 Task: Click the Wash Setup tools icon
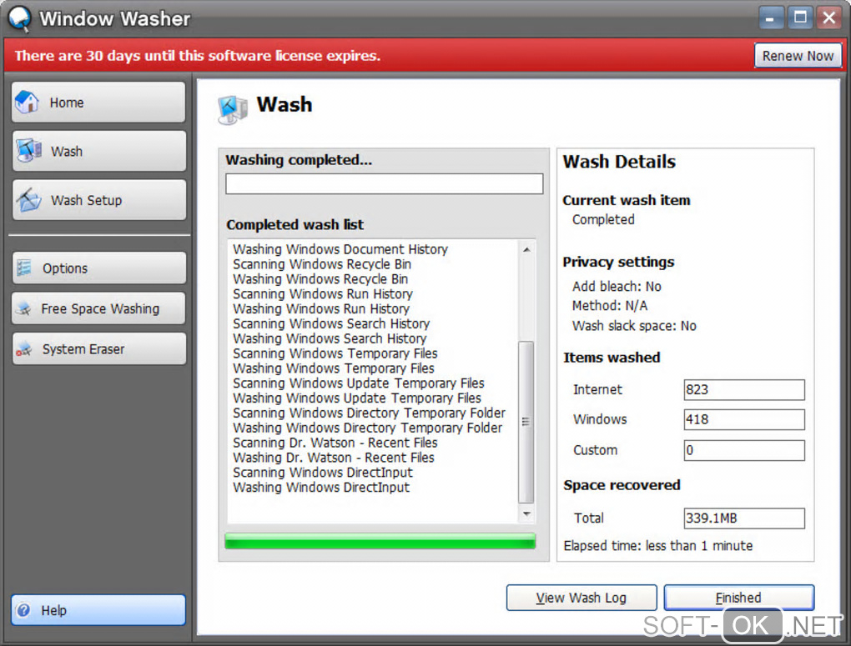(28, 199)
